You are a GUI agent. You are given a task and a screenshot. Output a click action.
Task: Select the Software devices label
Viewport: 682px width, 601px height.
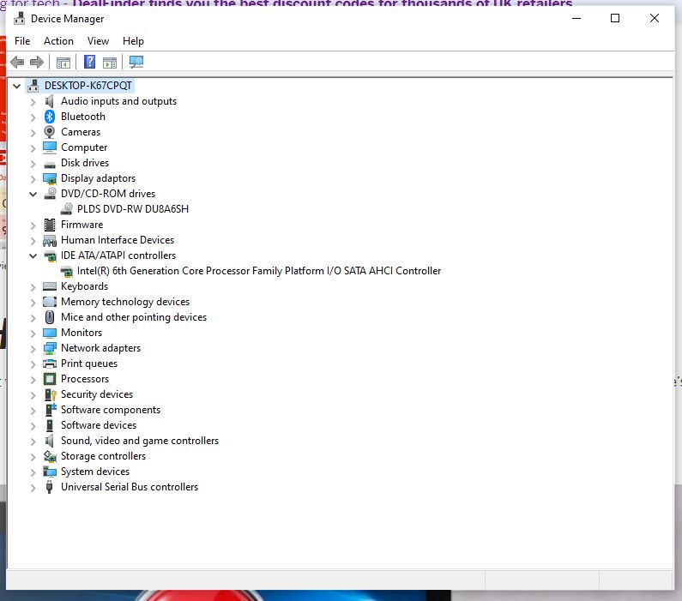[x=99, y=425]
